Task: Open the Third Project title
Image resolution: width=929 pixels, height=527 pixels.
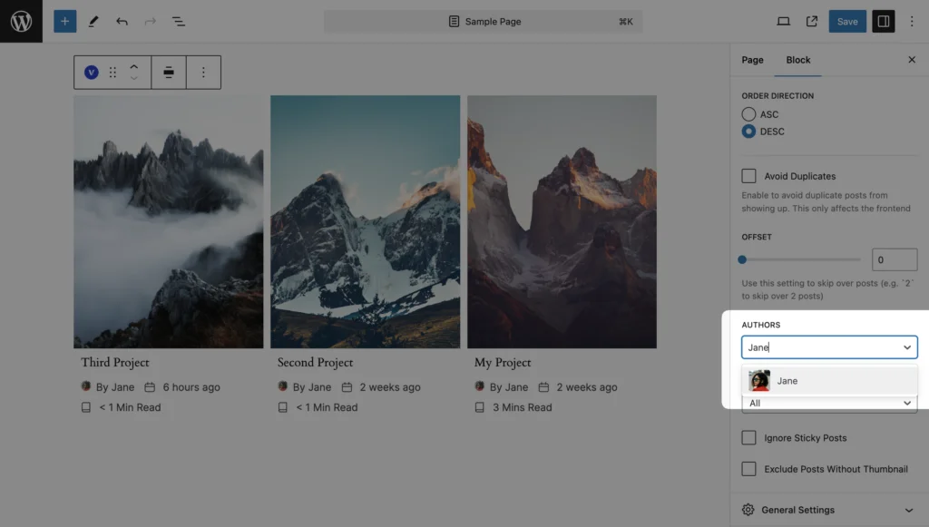Action: coord(115,363)
